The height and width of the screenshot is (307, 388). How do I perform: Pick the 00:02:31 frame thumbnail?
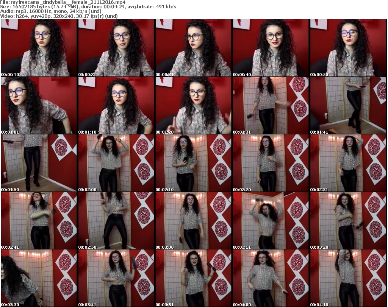coord(348,163)
